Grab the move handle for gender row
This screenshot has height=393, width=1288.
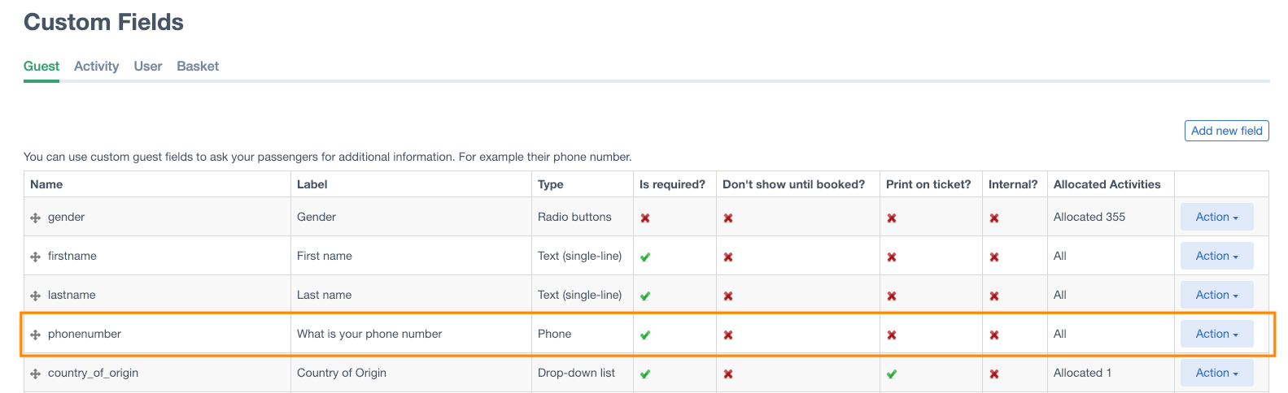pyautogui.click(x=36, y=218)
